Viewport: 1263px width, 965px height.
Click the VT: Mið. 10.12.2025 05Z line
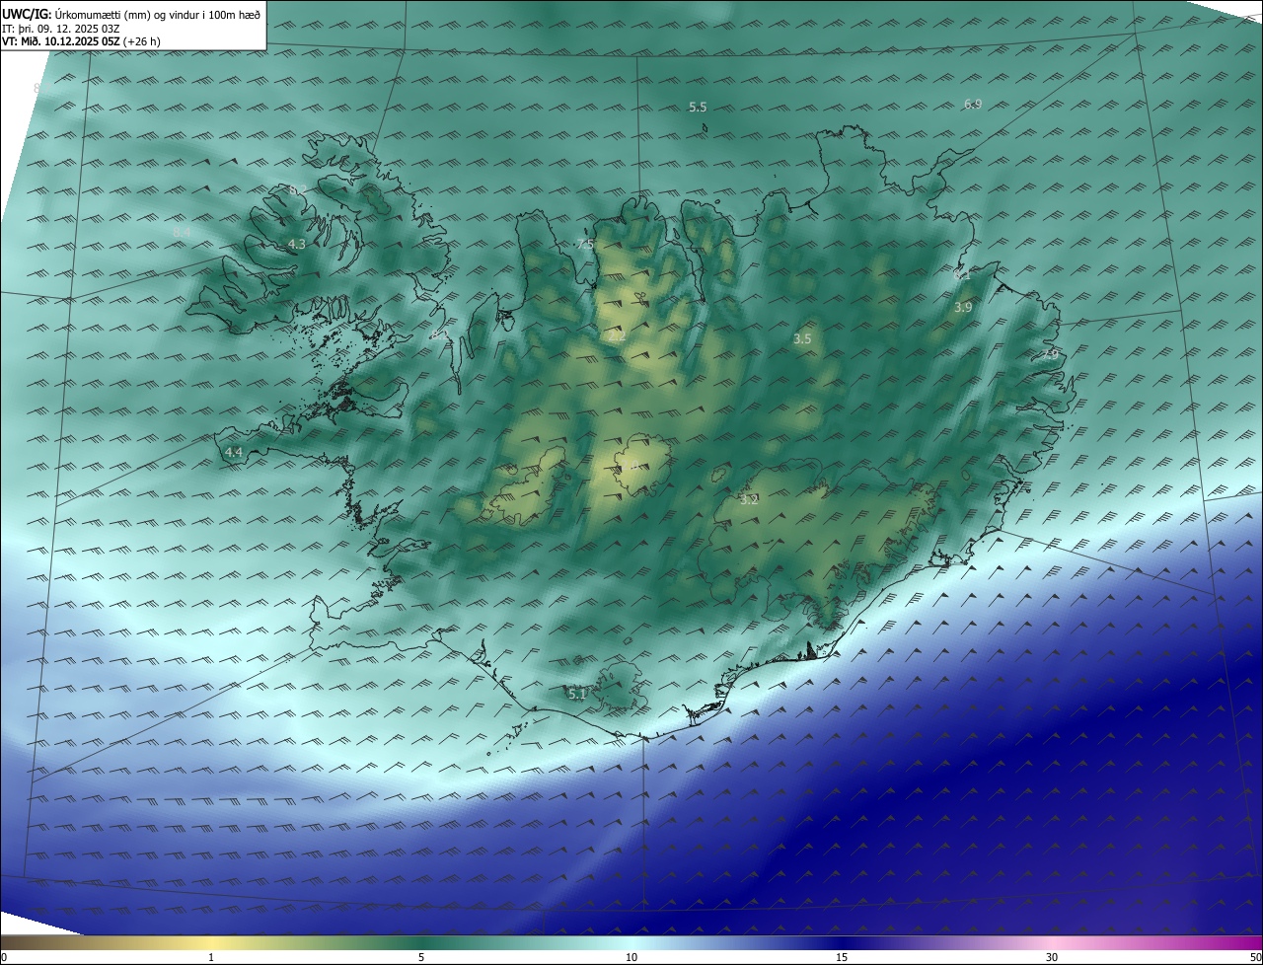pyautogui.click(x=81, y=41)
